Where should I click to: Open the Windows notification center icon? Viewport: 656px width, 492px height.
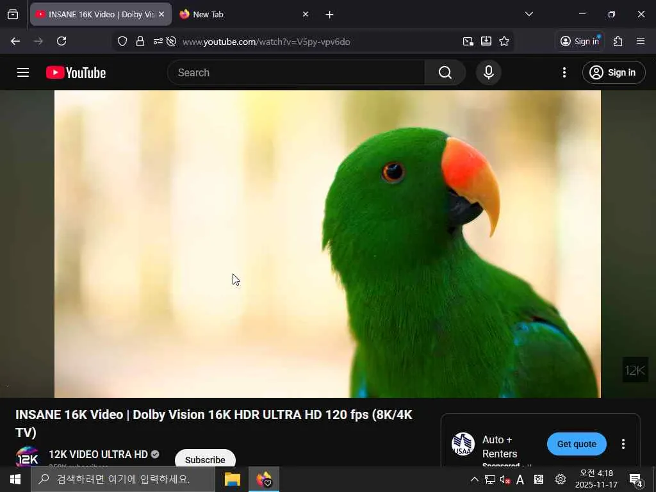tap(636, 480)
